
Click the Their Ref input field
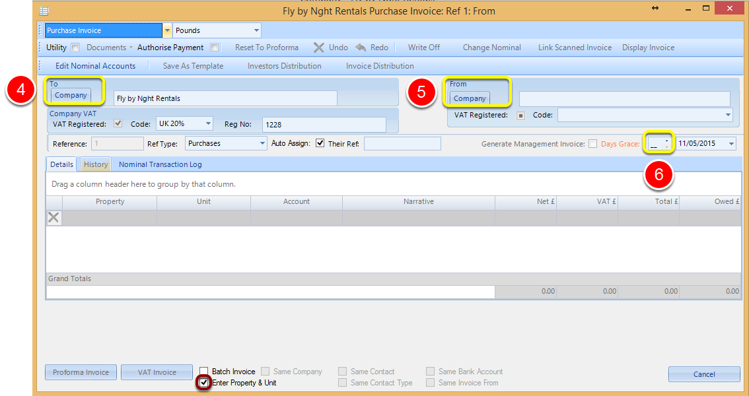click(x=402, y=144)
